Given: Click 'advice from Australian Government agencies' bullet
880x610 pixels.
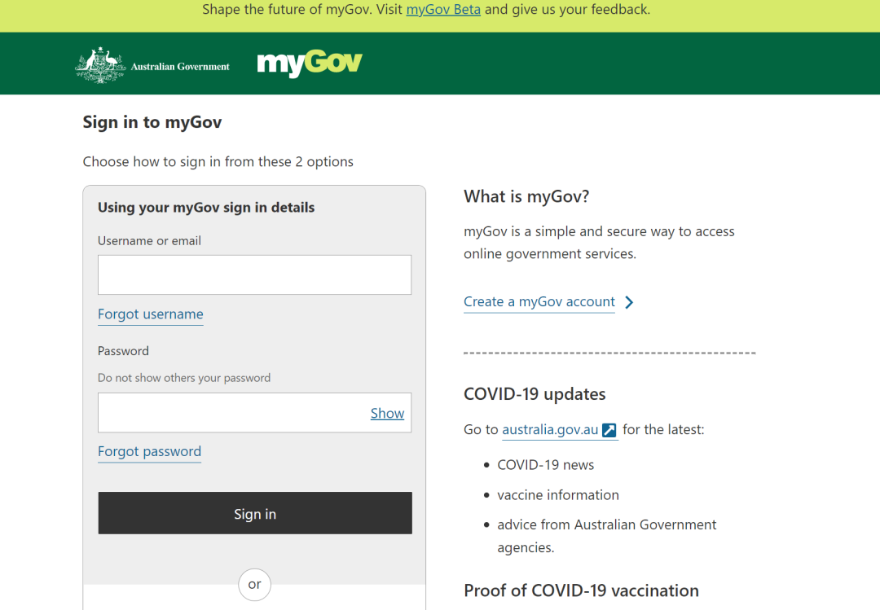Looking at the screenshot, I should click(607, 536).
